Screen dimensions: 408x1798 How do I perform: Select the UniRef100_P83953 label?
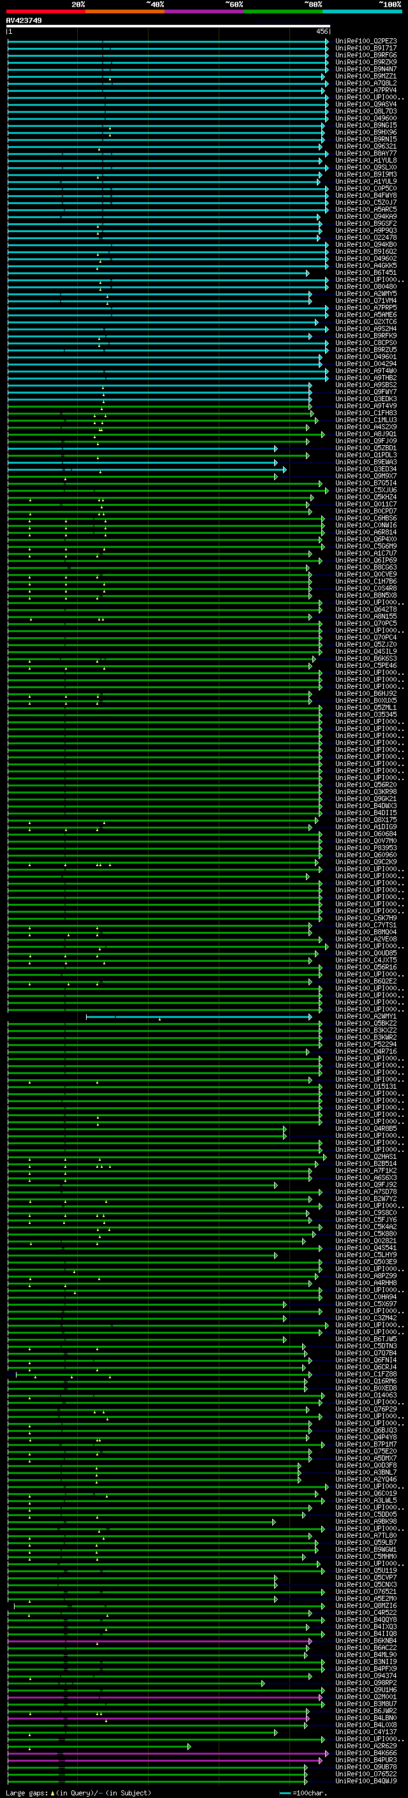[365, 848]
